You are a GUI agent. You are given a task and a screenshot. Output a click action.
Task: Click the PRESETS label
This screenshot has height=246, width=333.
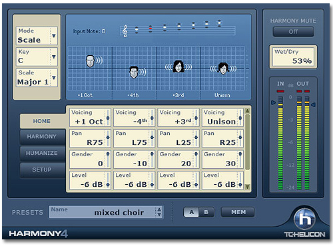pyautogui.click(x=27, y=213)
